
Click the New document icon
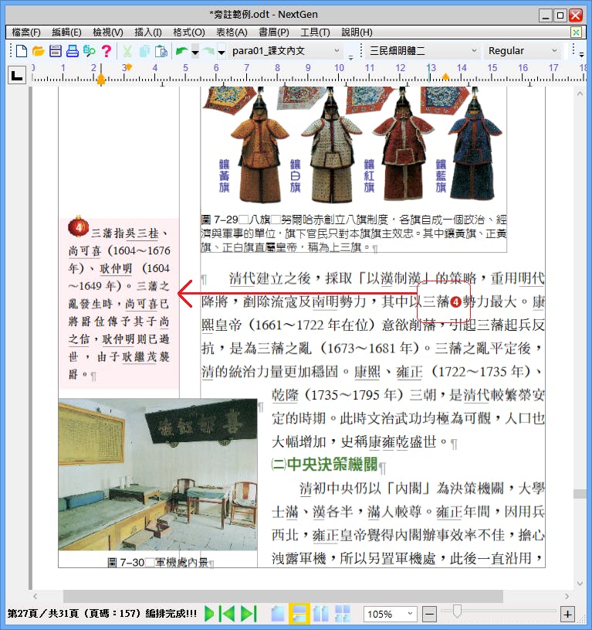pos(22,51)
